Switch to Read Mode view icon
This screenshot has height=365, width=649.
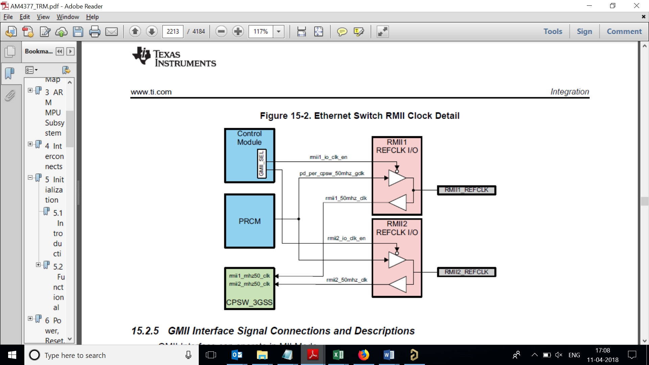(x=383, y=31)
